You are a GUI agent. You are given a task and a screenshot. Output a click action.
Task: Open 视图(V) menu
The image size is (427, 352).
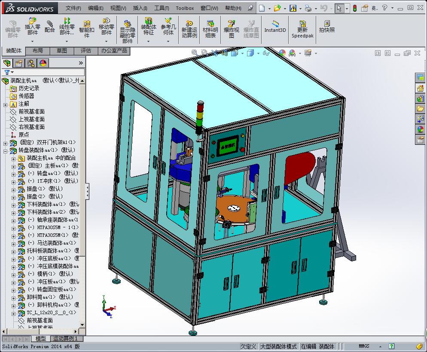[118, 8]
